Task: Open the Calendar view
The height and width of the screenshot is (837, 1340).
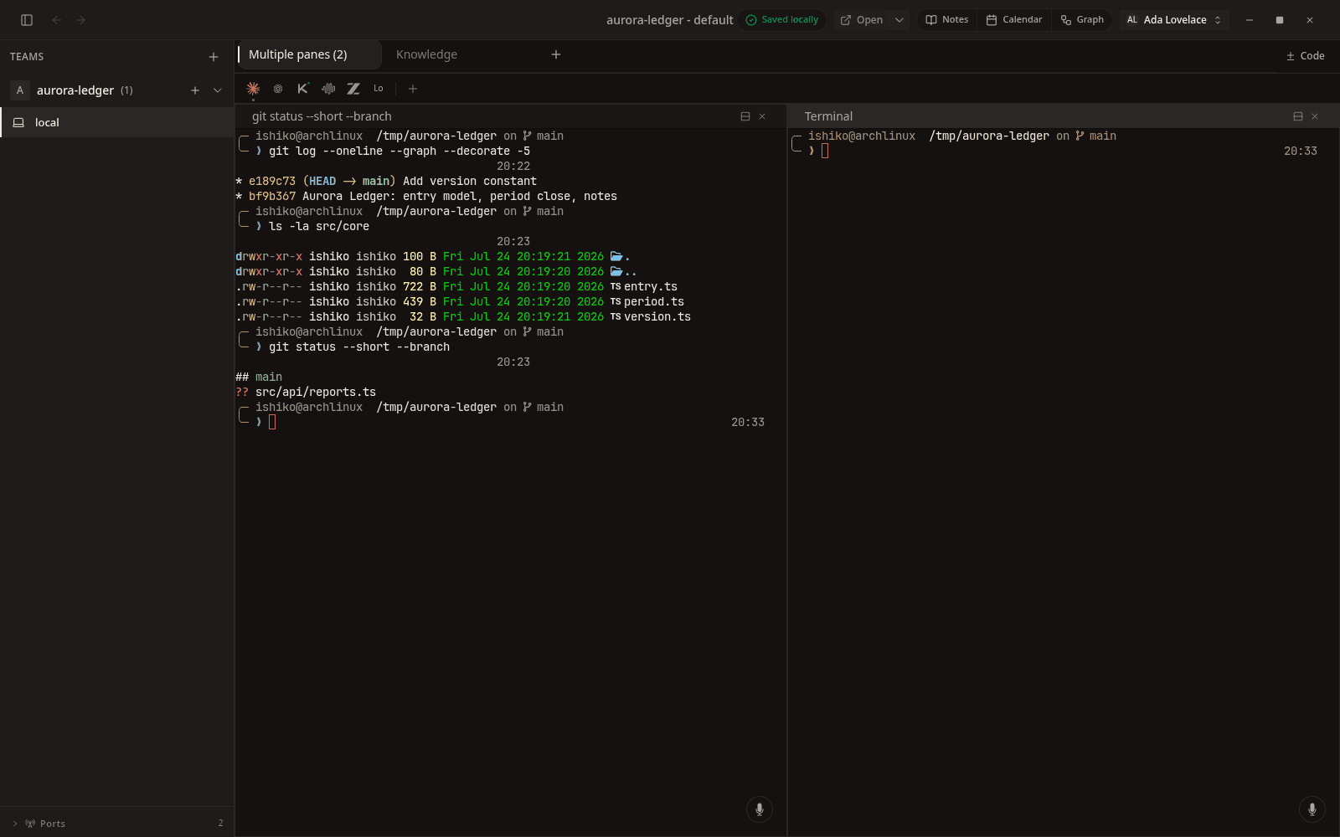Action: (x=1014, y=20)
